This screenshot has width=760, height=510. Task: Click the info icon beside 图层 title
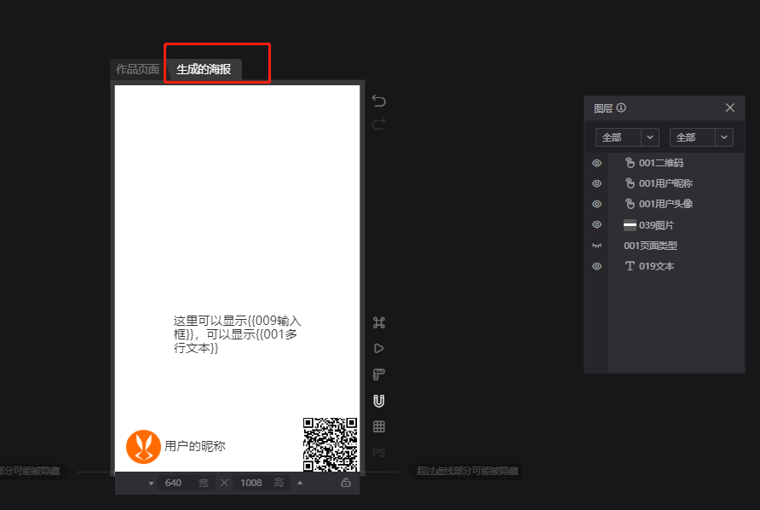[621, 107]
